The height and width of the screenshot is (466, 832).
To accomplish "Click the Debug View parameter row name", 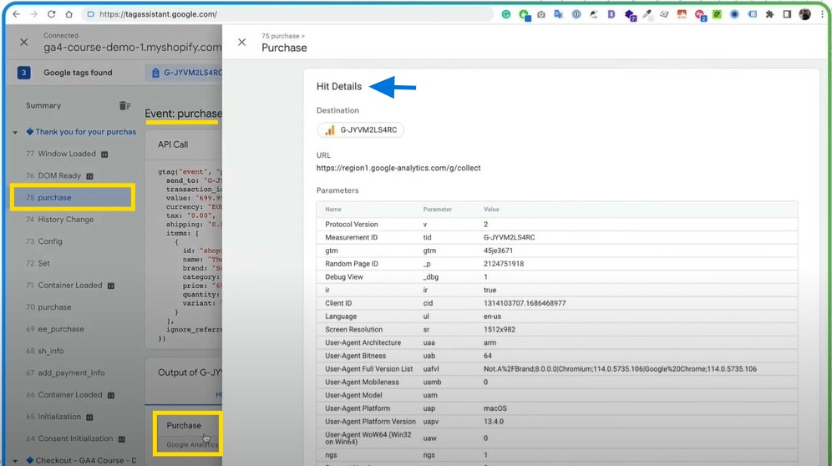I will (x=344, y=277).
